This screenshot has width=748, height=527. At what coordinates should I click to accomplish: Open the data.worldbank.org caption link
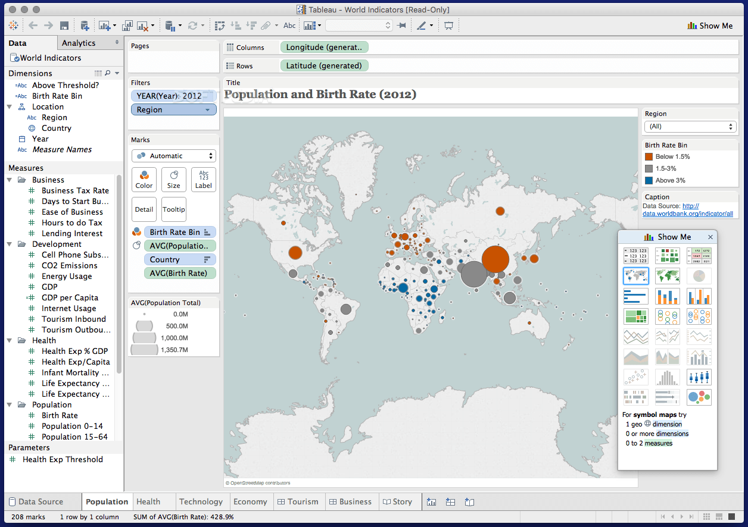coord(688,214)
